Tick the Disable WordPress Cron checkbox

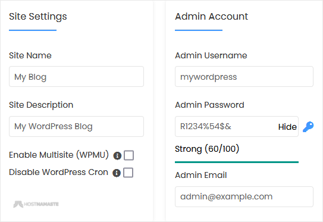pyautogui.click(x=128, y=173)
